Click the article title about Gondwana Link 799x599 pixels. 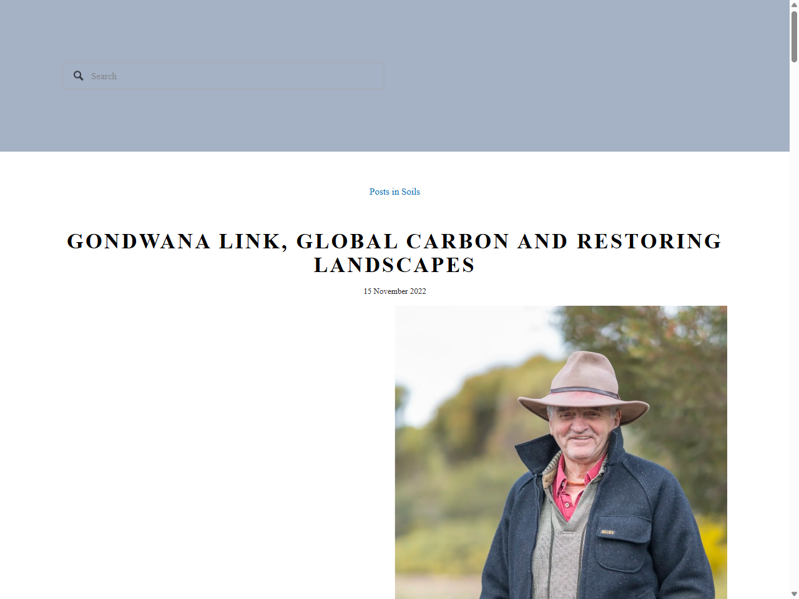tap(395, 253)
